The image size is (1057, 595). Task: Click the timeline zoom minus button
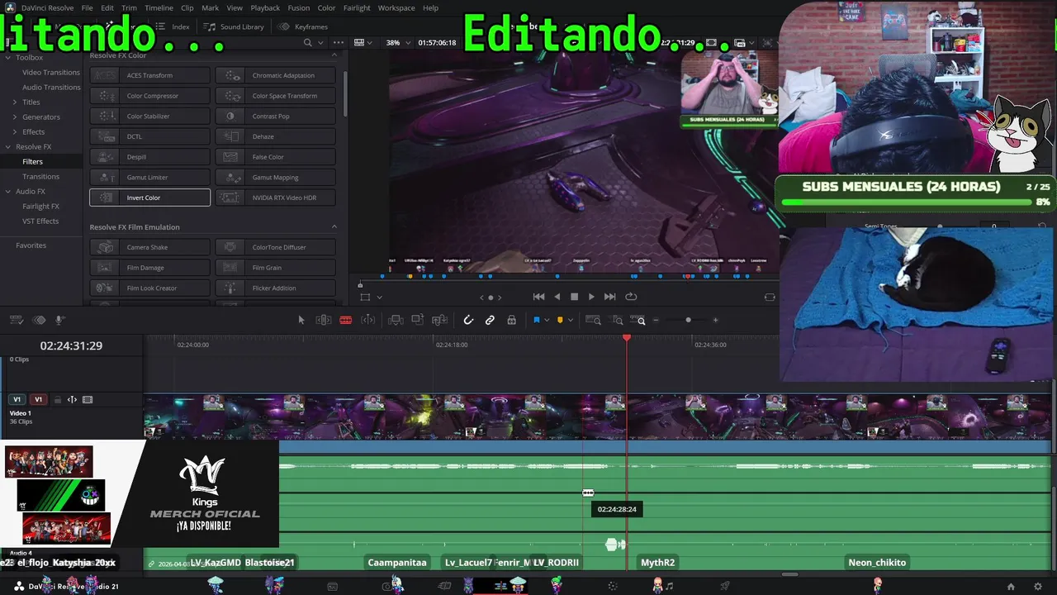tap(656, 320)
